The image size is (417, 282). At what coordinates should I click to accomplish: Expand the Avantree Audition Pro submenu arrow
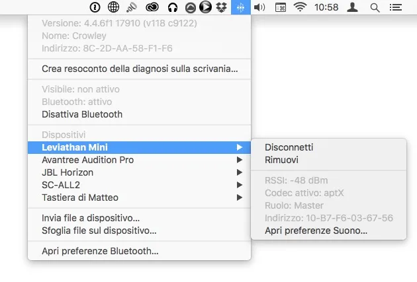click(240, 160)
